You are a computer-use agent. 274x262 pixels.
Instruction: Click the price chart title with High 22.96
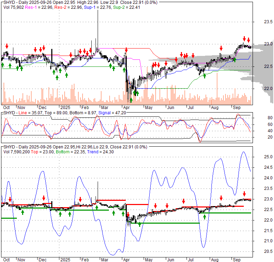(80, 2)
